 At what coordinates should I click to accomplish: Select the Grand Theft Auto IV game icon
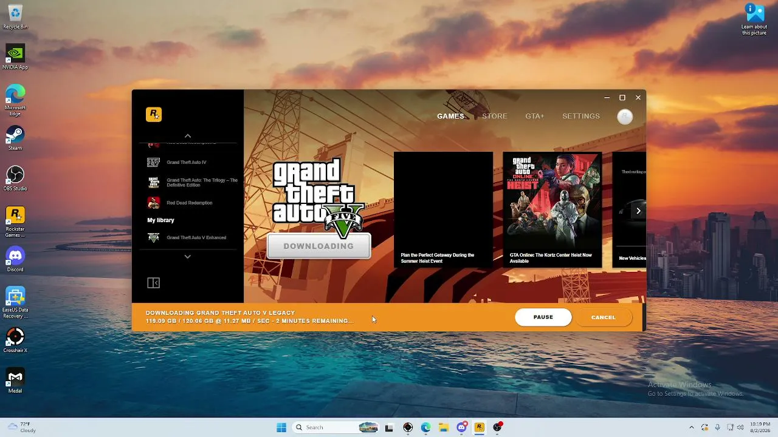tap(154, 162)
